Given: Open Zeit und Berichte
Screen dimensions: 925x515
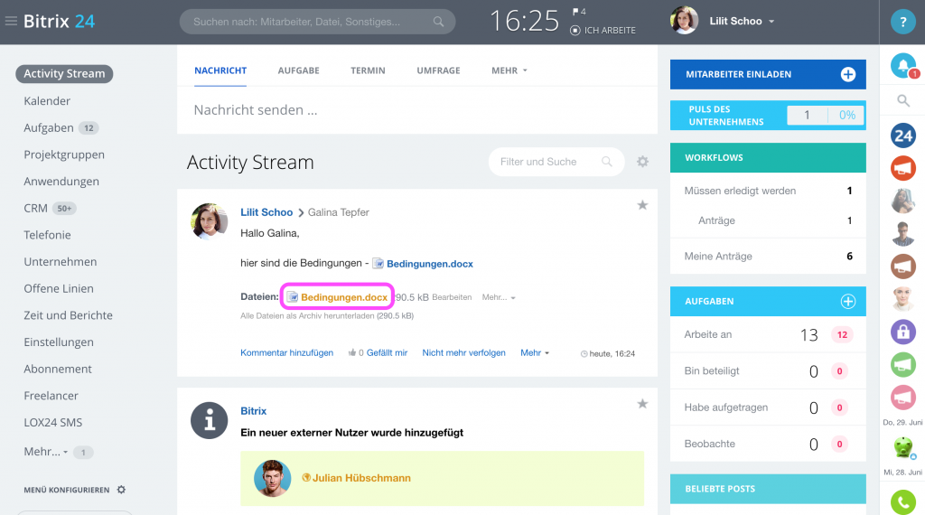Looking at the screenshot, I should (68, 315).
